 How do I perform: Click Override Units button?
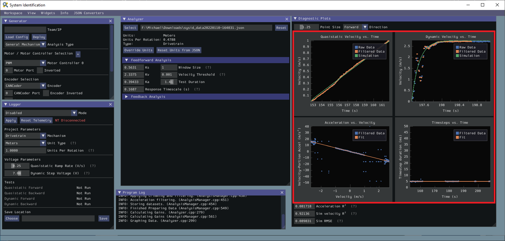click(139, 50)
